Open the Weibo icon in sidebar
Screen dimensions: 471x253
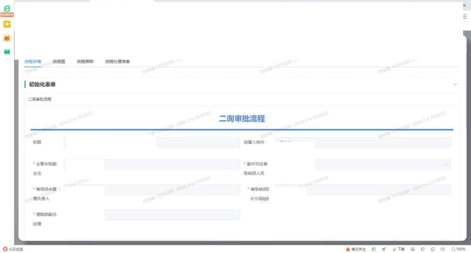pos(7,38)
